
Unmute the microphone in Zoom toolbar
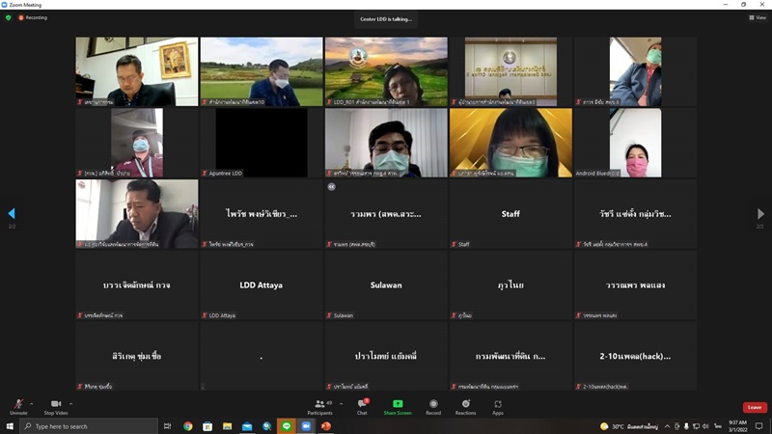coord(18,407)
